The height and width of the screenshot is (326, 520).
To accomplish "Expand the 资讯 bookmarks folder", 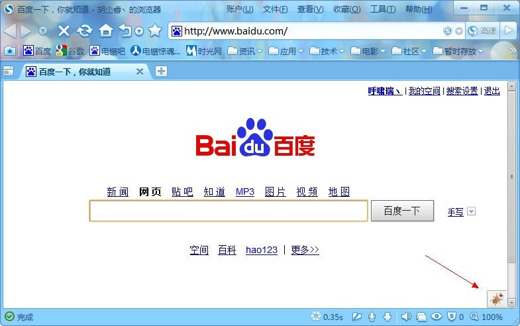I will pos(244,51).
